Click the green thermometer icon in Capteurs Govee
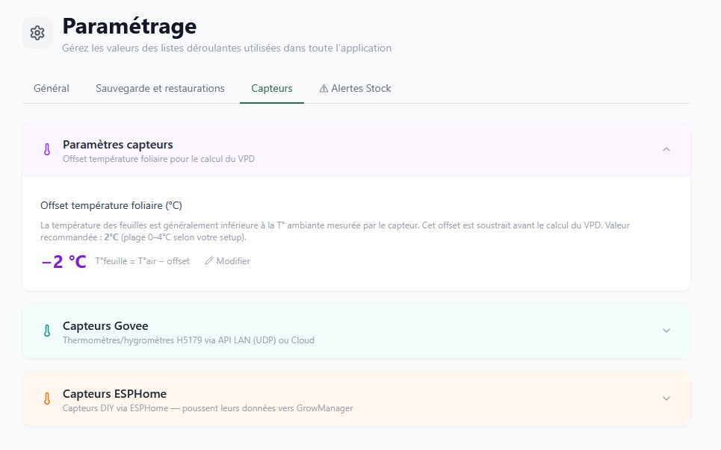The image size is (721, 450). [x=47, y=331]
